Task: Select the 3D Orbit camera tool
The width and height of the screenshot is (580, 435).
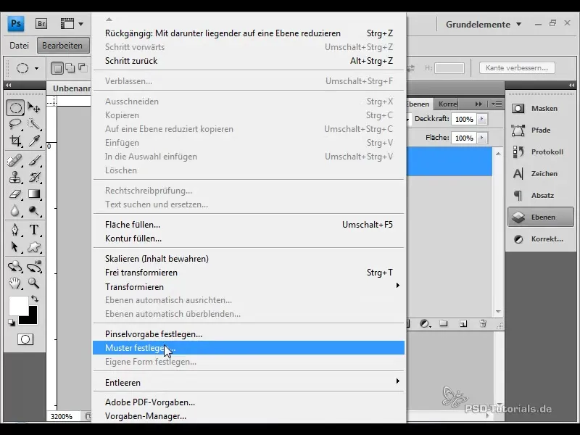Action: [x=34, y=266]
